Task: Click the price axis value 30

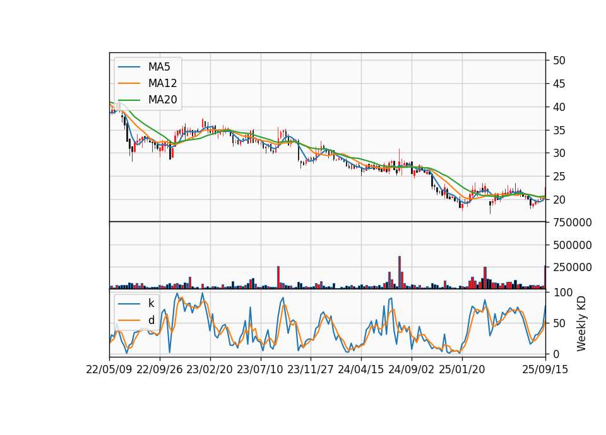Action: [559, 153]
